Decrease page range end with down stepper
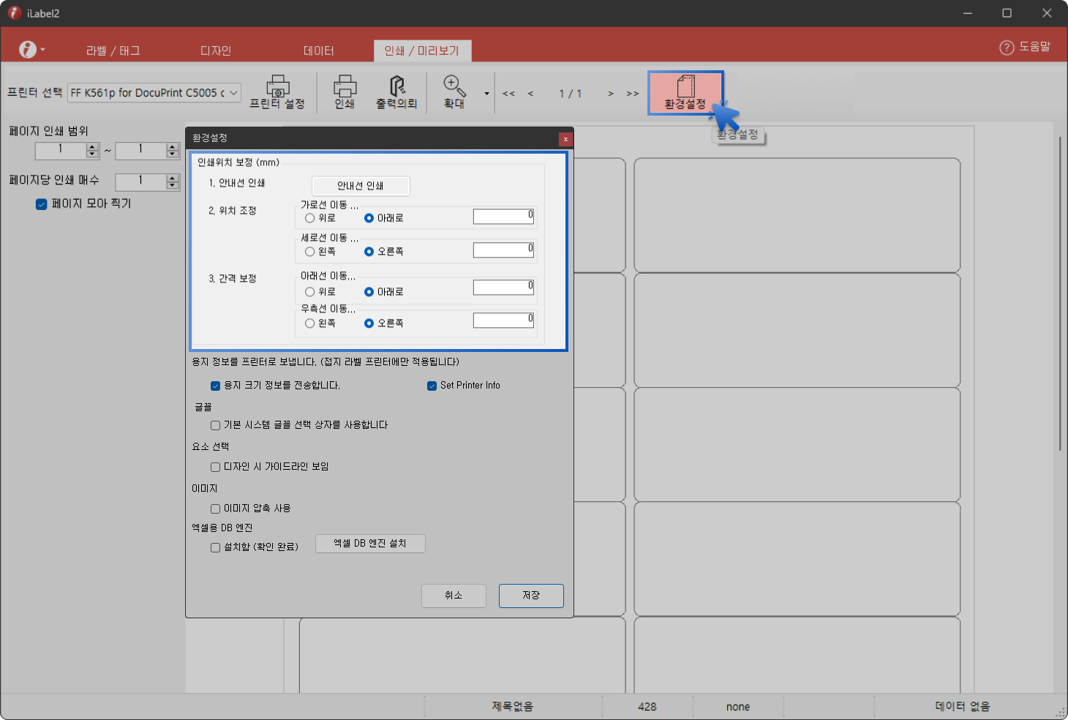The height and width of the screenshot is (720, 1068). pos(173,154)
